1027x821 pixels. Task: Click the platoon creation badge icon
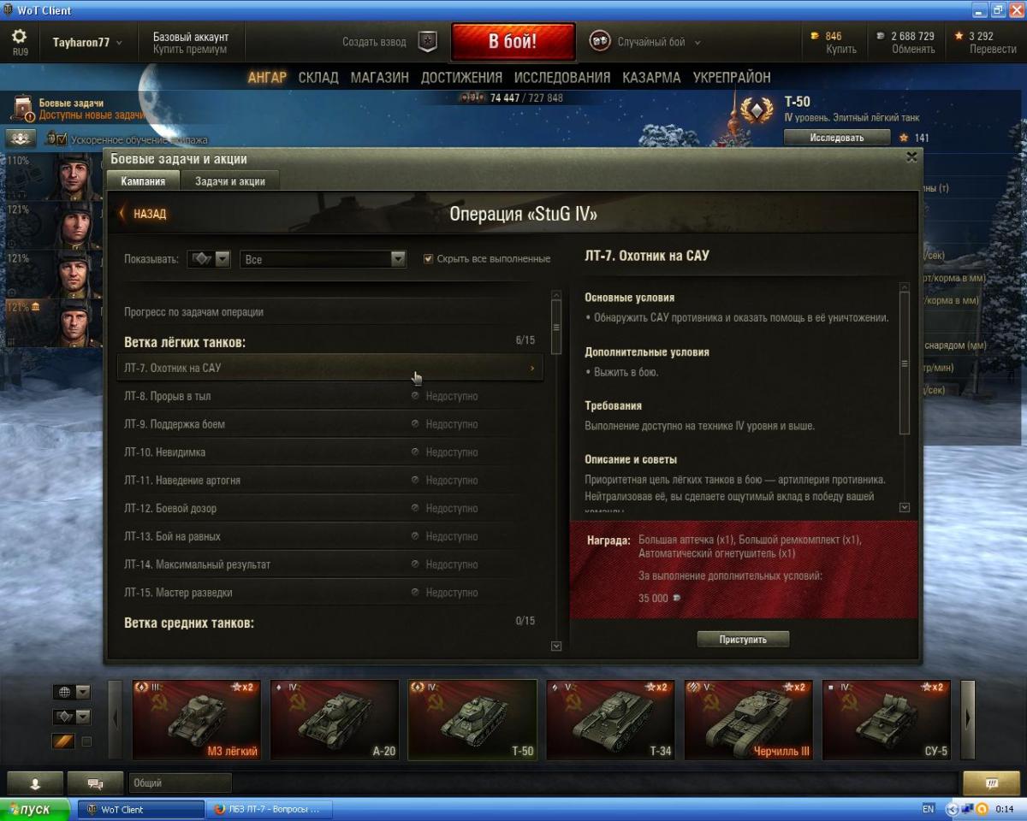pyautogui.click(x=427, y=42)
